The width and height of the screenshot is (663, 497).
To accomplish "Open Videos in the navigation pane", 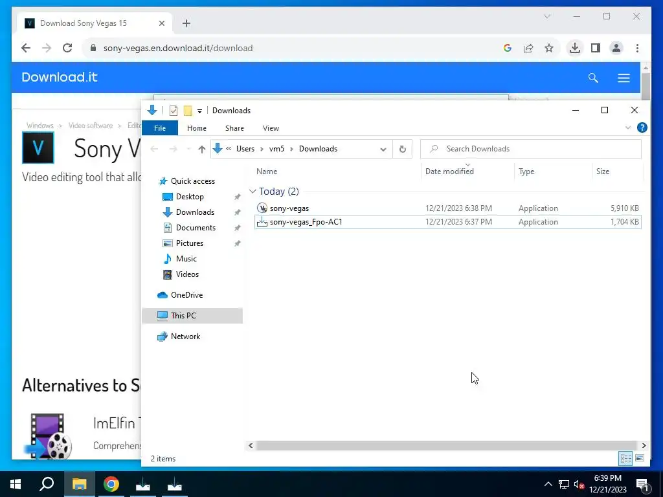I will (x=187, y=274).
